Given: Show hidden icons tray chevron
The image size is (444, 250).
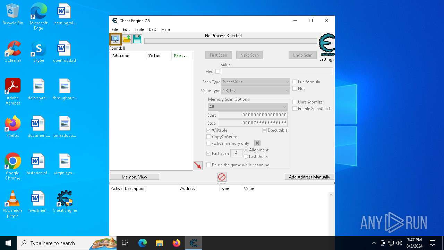Looking at the screenshot, I should click(374, 243).
